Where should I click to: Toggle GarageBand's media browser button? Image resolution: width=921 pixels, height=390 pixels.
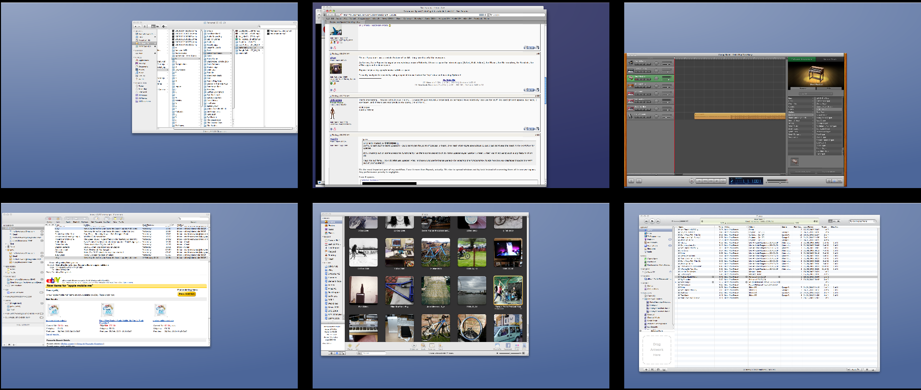840,181
